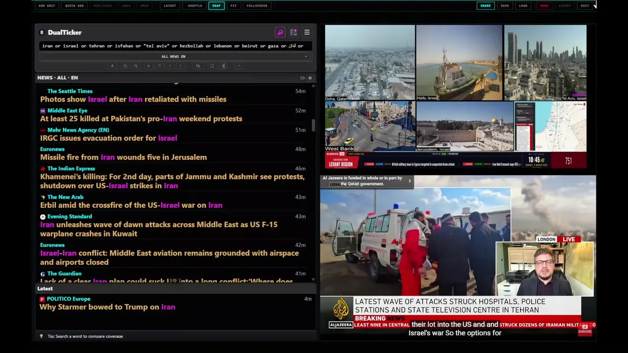Click the 1h time range control

(x=198, y=66)
